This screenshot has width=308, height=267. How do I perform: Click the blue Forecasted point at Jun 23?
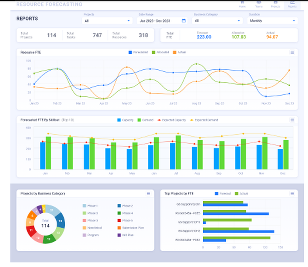click(x=150, y=69)
